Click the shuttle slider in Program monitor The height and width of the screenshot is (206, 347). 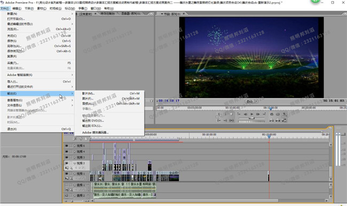pyautogui.click(x=251, y=118)
